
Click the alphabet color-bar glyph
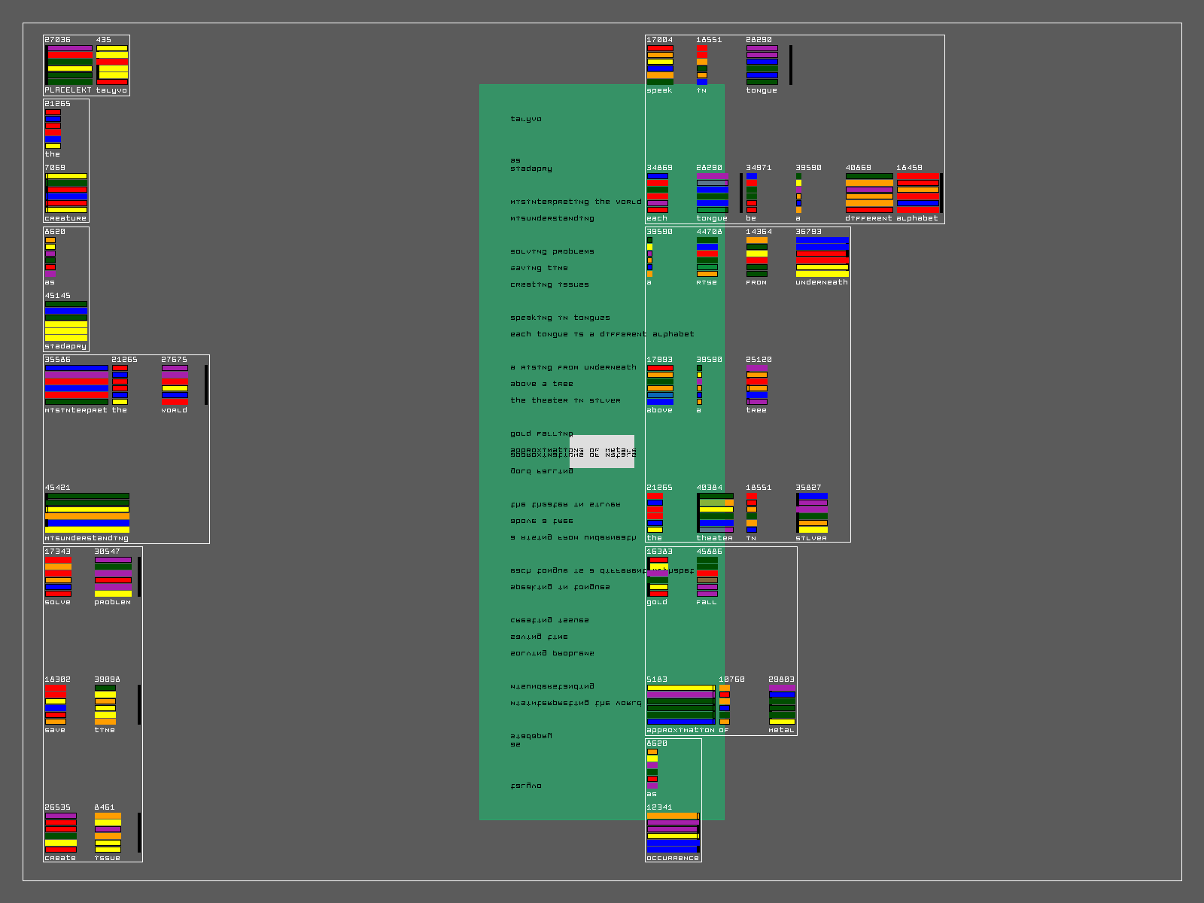pos(917,193)
